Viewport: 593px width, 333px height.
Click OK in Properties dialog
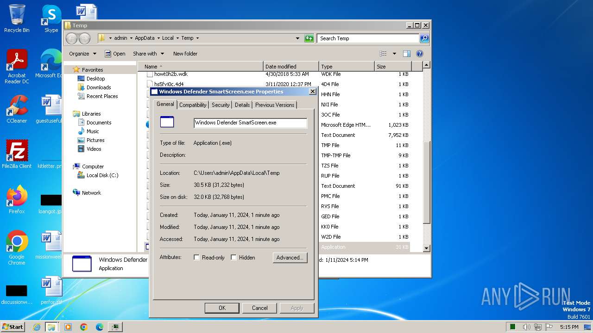click(222, 308)
